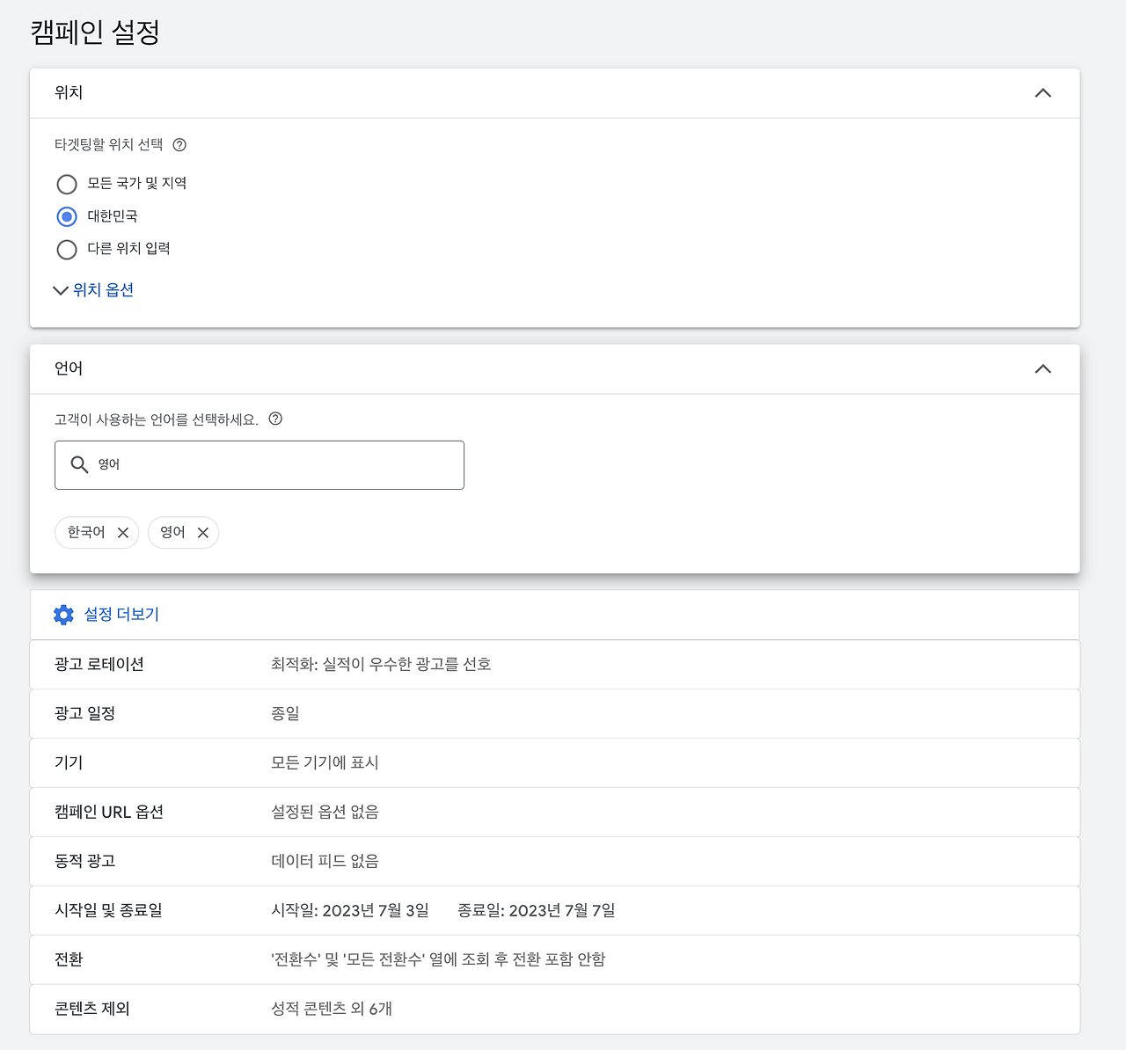Open the targeting location help tooltip

tap(179, 144)
